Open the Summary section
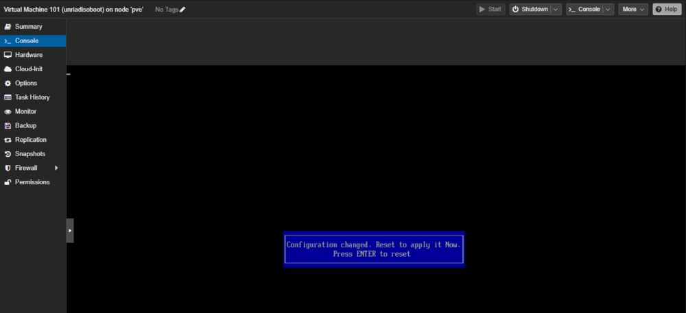 [x=33, y=27]
